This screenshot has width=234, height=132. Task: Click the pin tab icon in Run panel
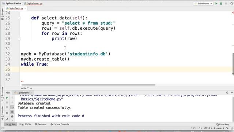tap(7, 119)
